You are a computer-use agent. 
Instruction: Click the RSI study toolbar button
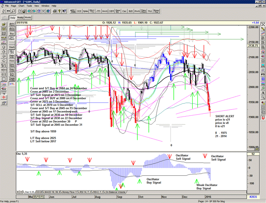131,12
